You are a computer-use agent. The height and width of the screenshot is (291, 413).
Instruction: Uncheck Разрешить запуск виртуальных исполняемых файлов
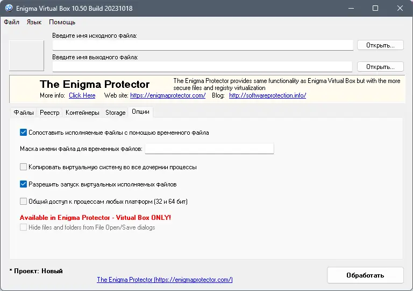pyautogui.click(x=23, y=184)
